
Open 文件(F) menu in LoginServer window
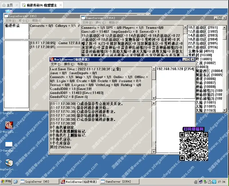11,21
